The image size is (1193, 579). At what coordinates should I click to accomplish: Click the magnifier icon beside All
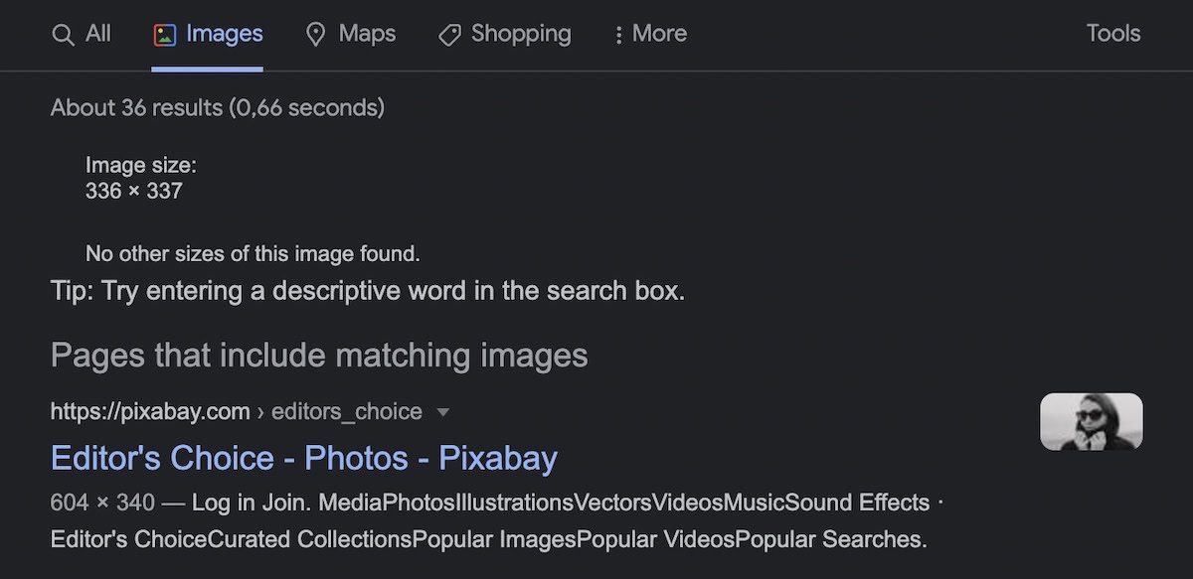pyautogui.click(x=63, y=35)
